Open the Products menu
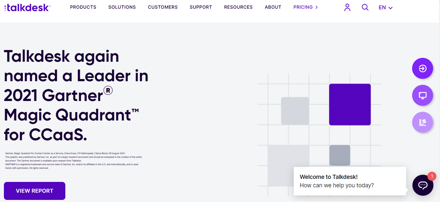The height and width of the screenshot is (202, 440). click(83, 7)
